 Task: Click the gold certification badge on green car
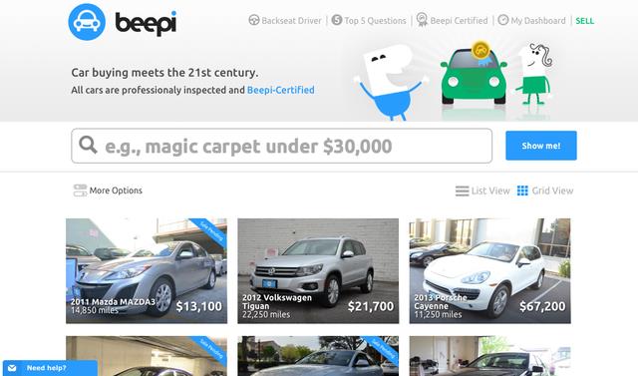click(x=480, y=51)
